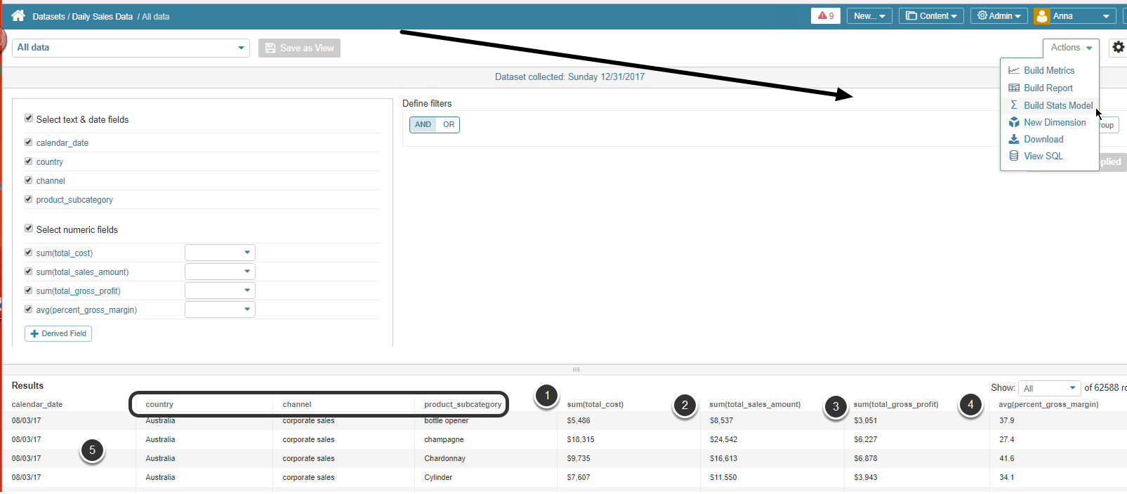The image size is (1127, 494).
Task: Uncheck the channel field checkbox
Action: pos(29,180)
